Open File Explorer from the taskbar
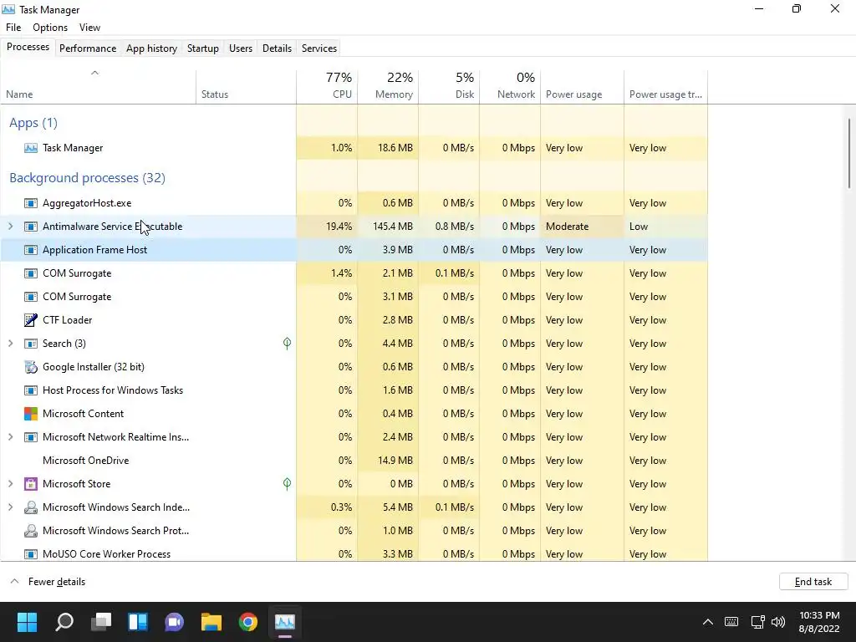The height and width of the screenshot is (642, 856). [211, 622]
